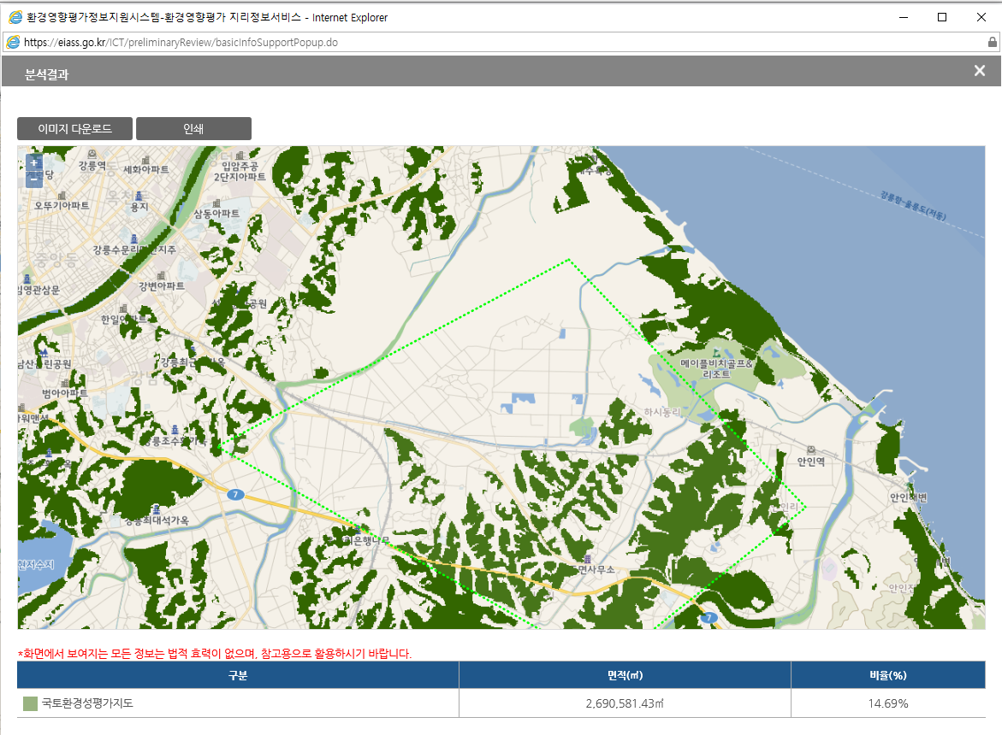Click the 면사무소 office icon on the map
The width and height of the screenshot is (1002, 735).
(587, 558)
